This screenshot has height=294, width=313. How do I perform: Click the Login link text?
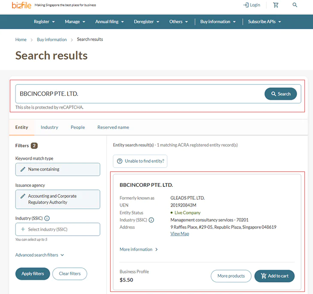pyautogui.click(x=255, y=5)
